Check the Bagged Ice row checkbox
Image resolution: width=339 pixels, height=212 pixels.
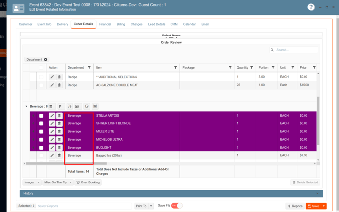pyautogui.click(x=41, y=155)
